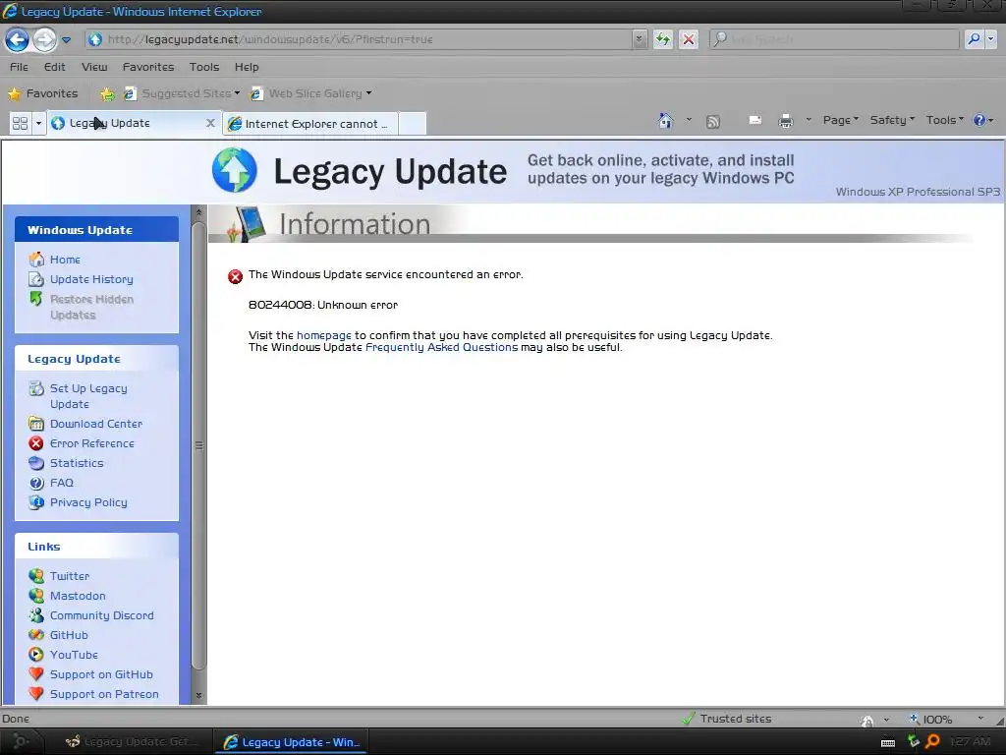Open the Mastodon link
1006x755 pixels.
tap(78, 596)
